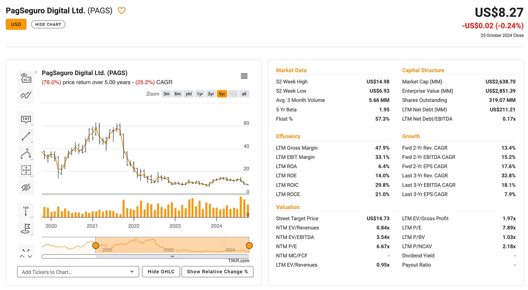Image resolution: width=528 pixels, height=290 pixels.
Task: Click the navigator horizontal scrollbar grip
Action: click(172, 256)
